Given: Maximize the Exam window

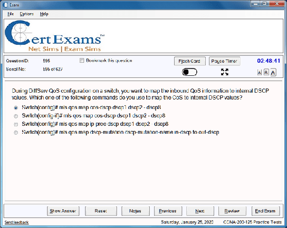Looking at the screenshot, I should pos(264,4).
